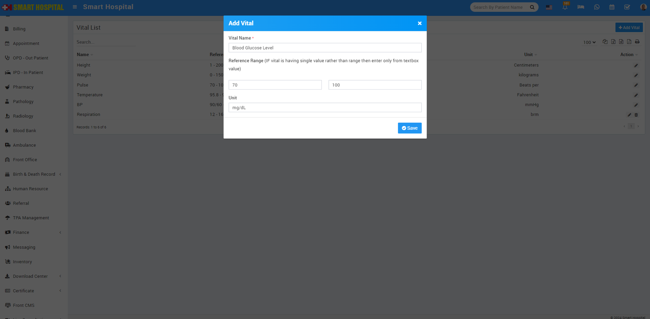
Task: Close the Add Vital dialog
Action: coord(420,24)
